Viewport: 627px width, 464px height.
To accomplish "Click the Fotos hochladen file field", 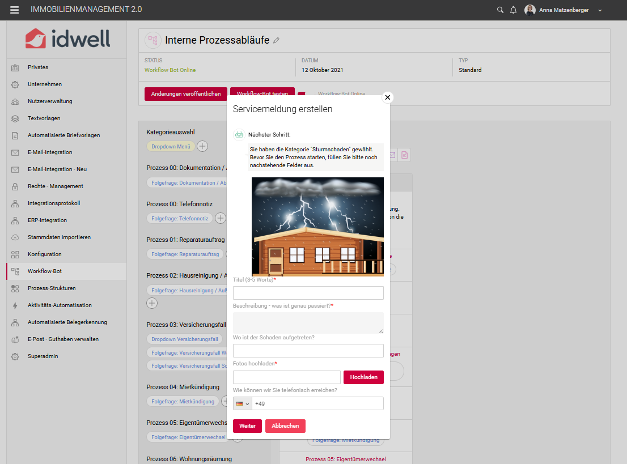I will pyautogui.click(x=287, y=377).
